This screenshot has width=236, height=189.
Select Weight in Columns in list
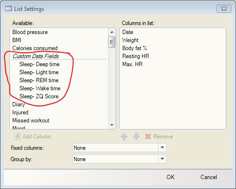130,40
